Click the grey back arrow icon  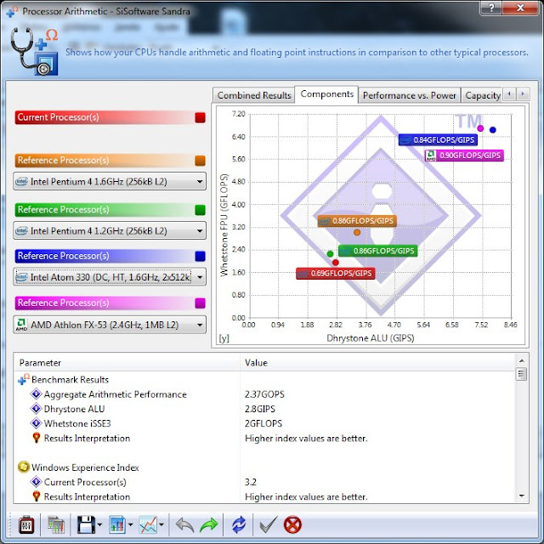[184, 525]
